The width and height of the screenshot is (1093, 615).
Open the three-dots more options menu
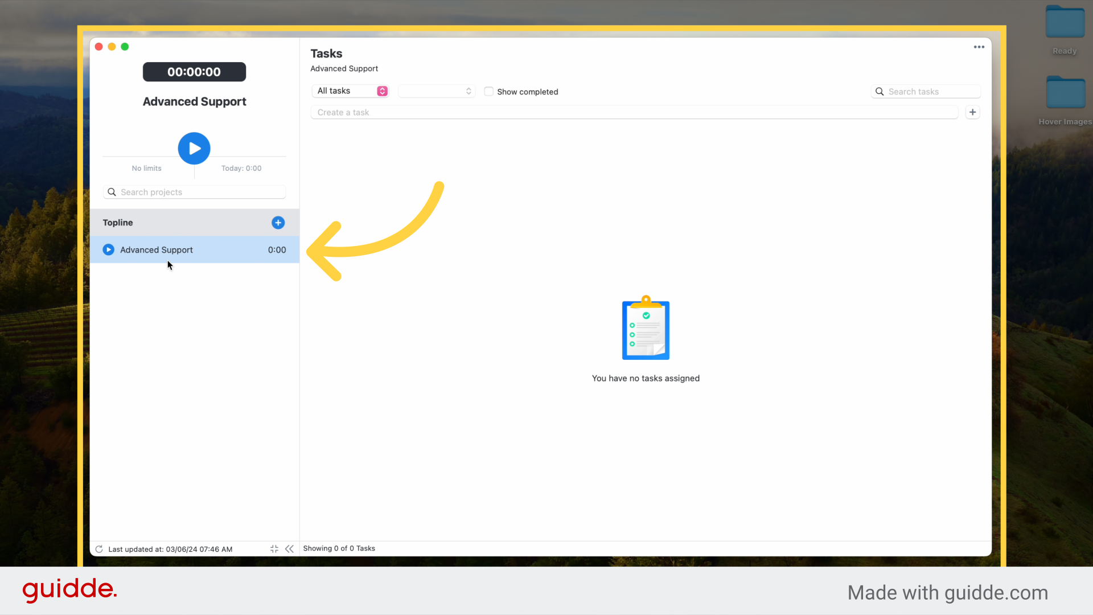pos(979,47)
